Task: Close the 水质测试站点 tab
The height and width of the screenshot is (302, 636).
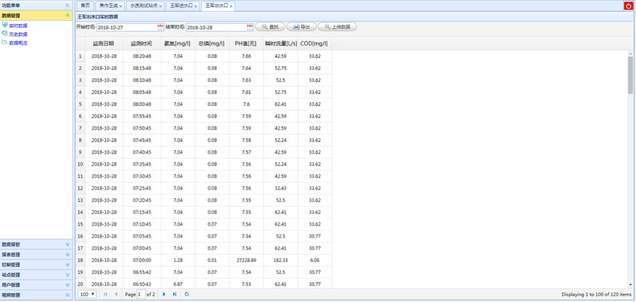Action: [x=161, y=5]
